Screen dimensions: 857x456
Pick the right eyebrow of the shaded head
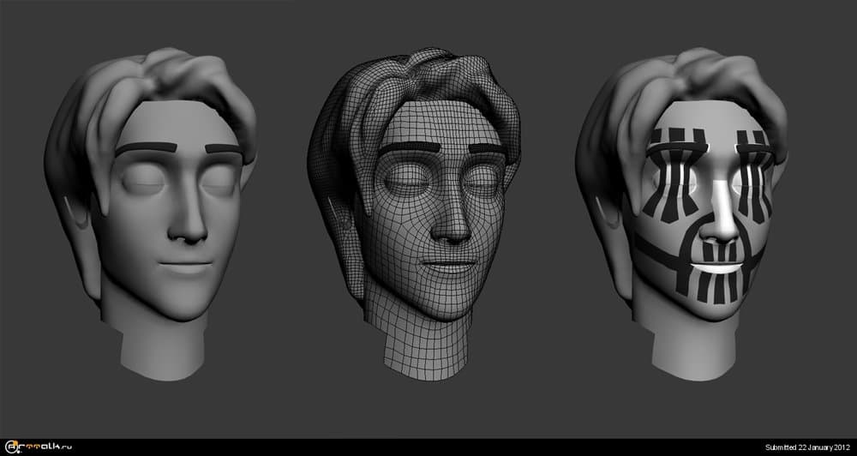(x=223, y=149)
